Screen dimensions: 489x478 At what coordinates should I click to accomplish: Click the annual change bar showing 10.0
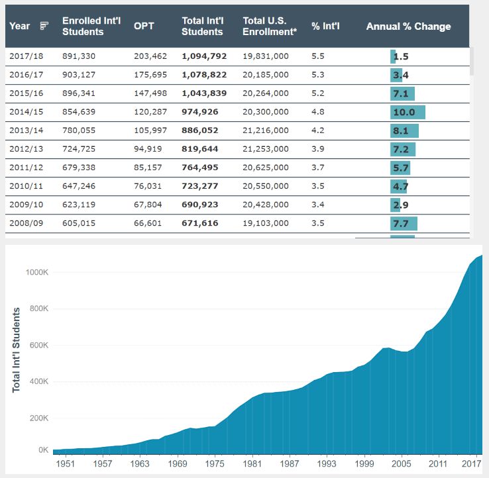click(x=407, y=112)
